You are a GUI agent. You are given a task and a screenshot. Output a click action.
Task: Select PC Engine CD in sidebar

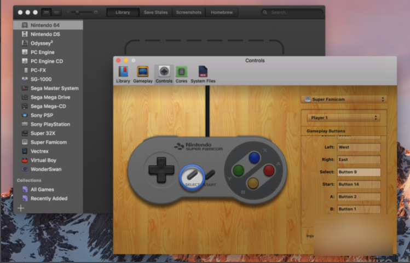click(x=48, y=61)
